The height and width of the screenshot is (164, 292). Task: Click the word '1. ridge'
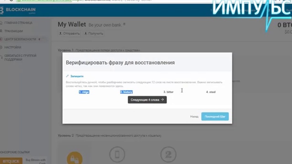[84, 92]
